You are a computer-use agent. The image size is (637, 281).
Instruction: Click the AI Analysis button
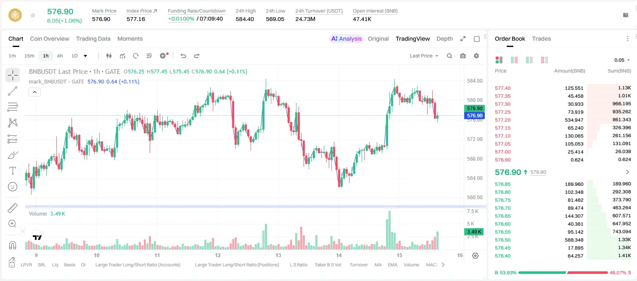(346, 39)
